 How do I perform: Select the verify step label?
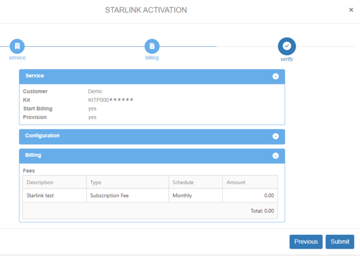point(286,59)
